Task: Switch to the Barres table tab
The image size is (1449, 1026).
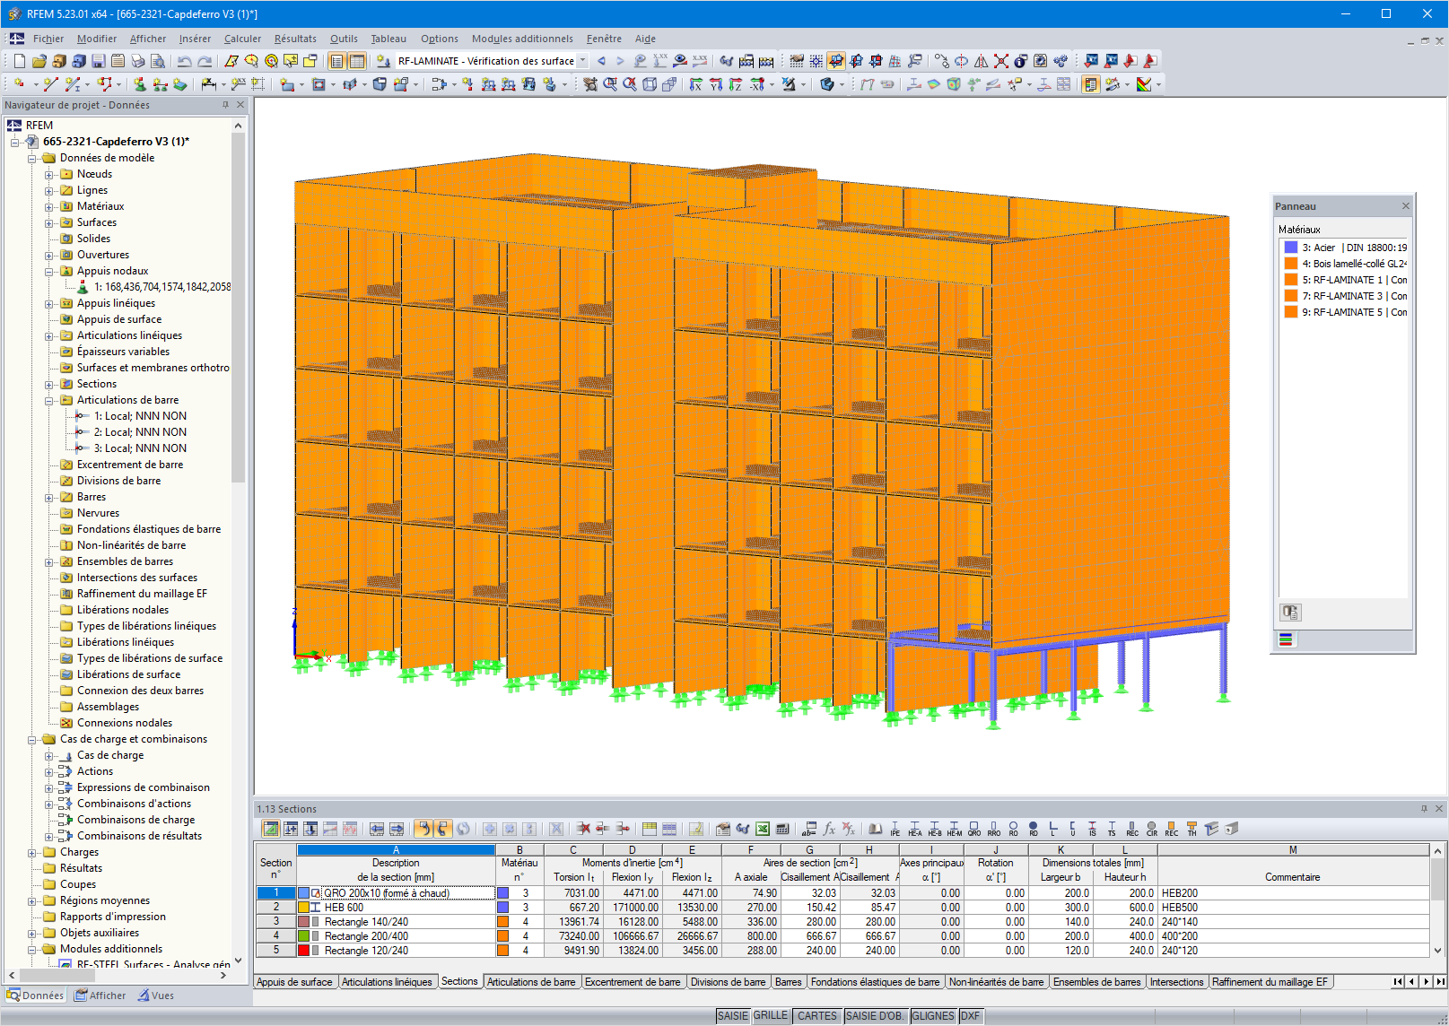Action: (x=787, y=982)
